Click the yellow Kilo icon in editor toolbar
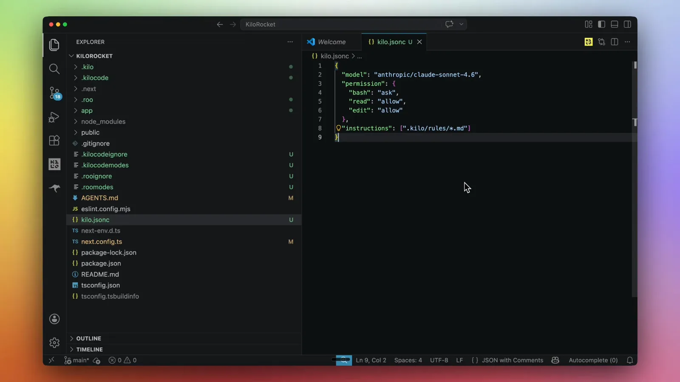 [x=589, y=42]
